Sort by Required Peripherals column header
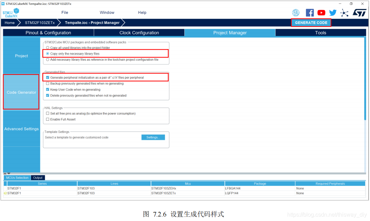 pyautogui.click(x=330, y=184)
